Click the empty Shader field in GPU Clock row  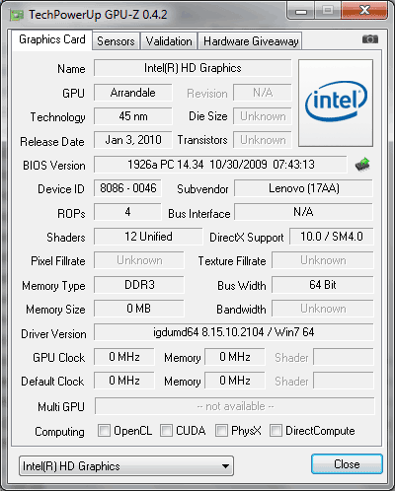pyautogui.click(x=344, y=357)
